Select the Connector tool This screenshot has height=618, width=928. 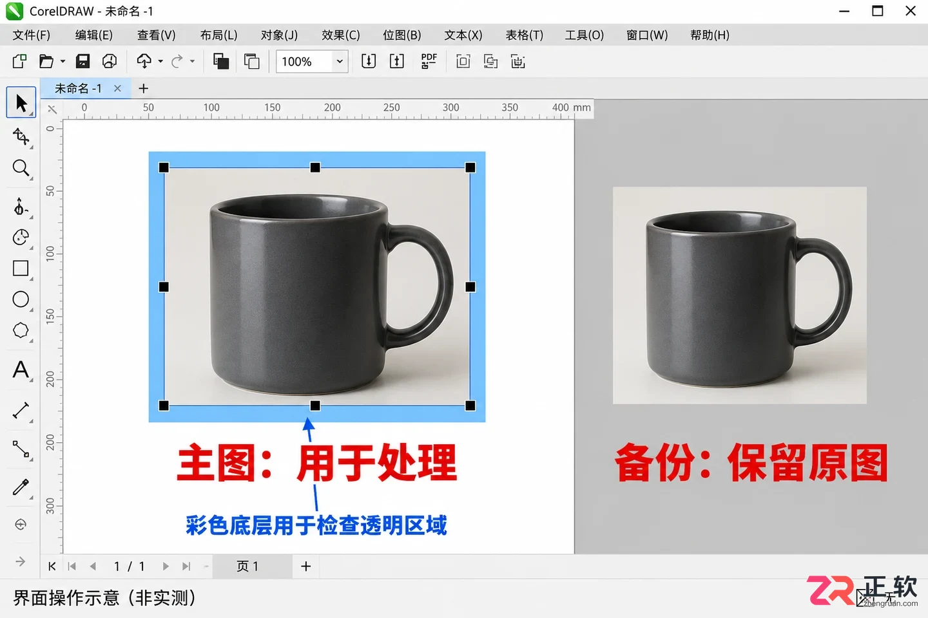21,449
